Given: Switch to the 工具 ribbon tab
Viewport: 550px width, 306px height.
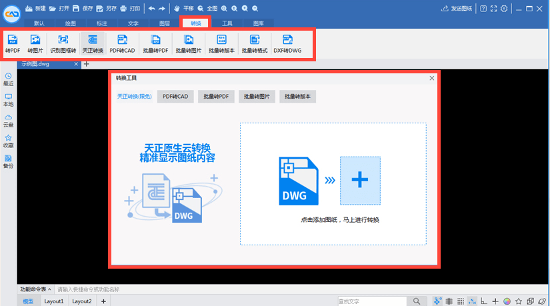Looking at the screenshot, I should tap(227, 23).
